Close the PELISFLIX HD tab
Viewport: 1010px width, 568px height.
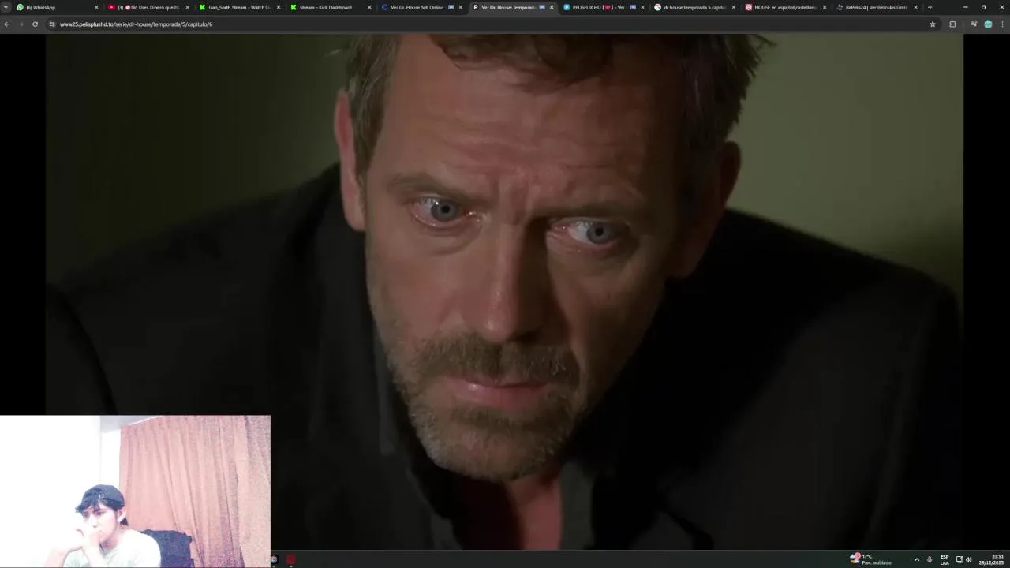[642, 7]
